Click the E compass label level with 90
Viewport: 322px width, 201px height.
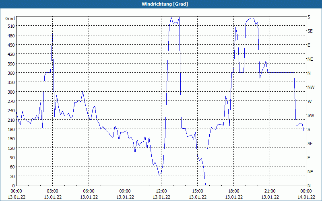click(309, 158)
